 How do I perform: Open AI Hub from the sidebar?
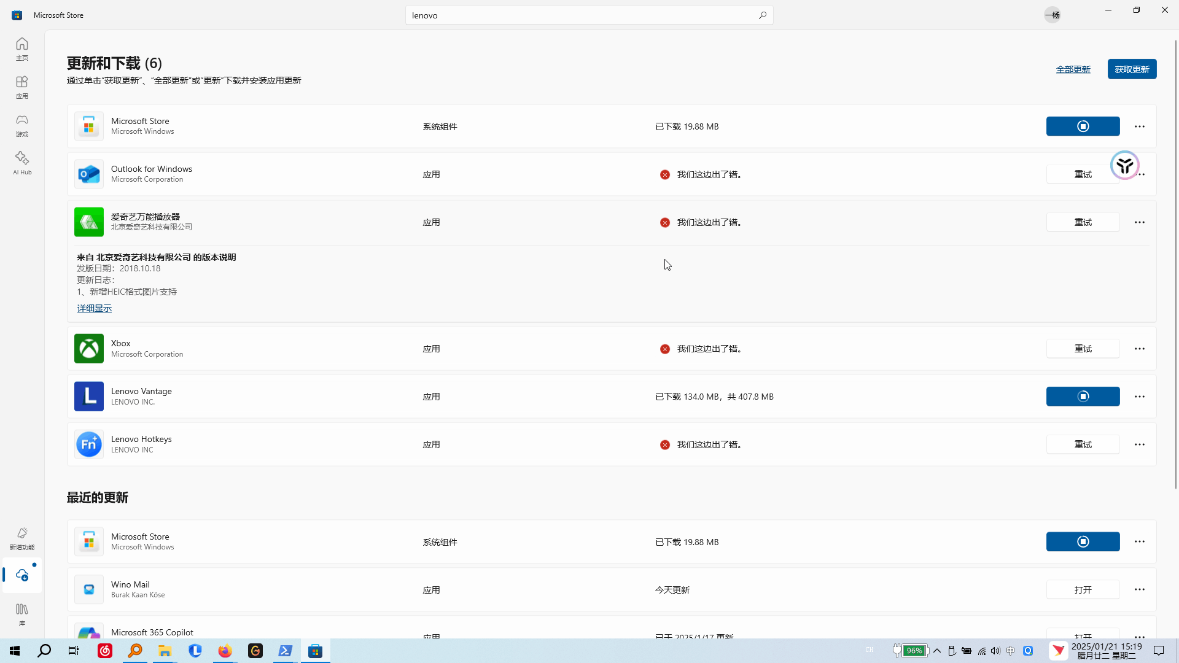(x=22, y=163)
